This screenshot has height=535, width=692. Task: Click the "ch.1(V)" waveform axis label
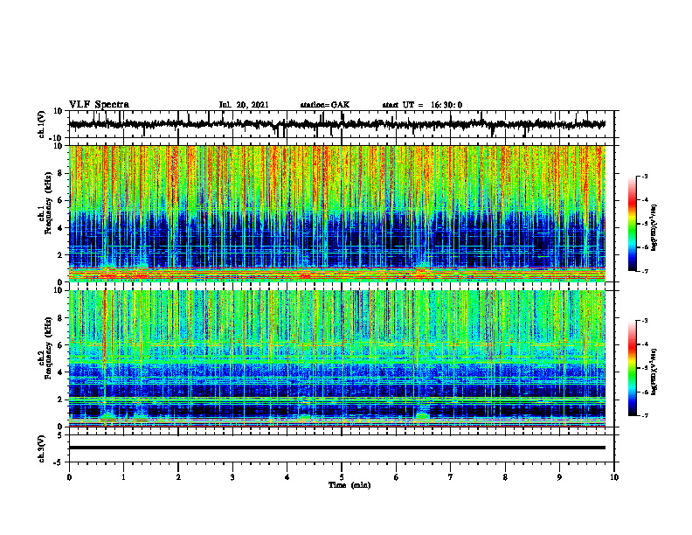click(42, 124)
